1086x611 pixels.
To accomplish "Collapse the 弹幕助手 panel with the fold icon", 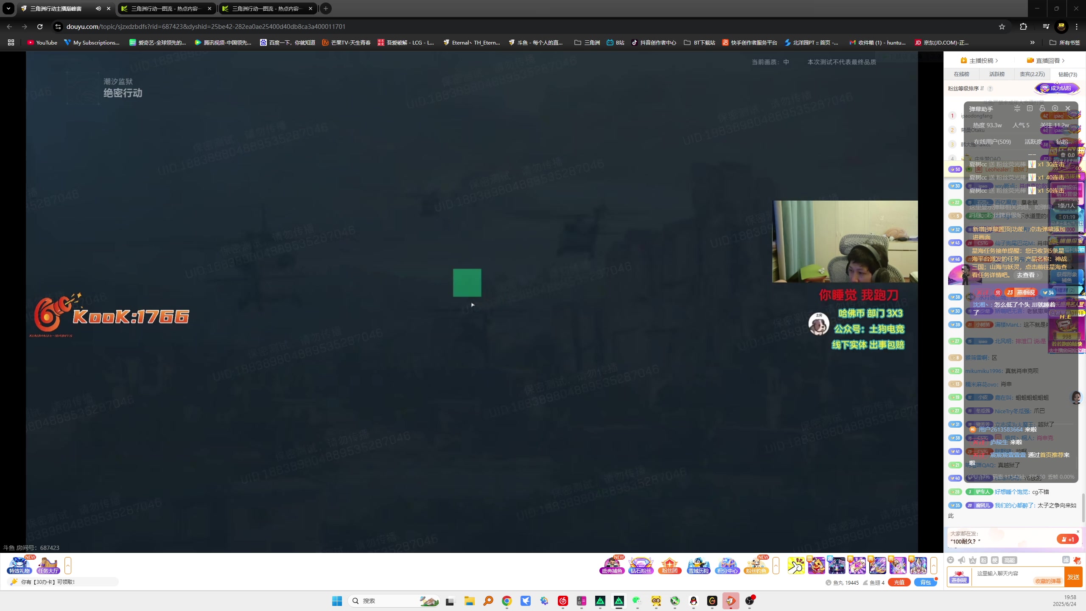I will pyautogui.click(x=1017, y=108).
